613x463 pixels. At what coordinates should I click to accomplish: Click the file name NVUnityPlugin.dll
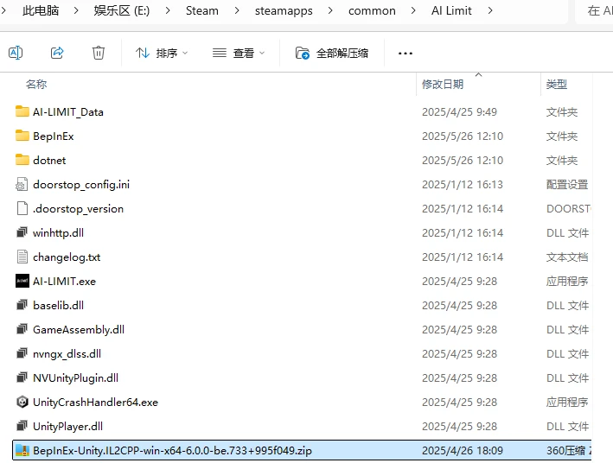[75, 377]
